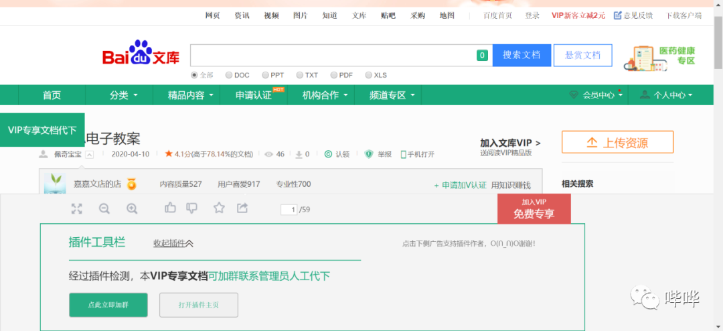This screenshot has width=723, height=331.
Task: Zoom out the document with minus magnifier
Action: (104, 208)
